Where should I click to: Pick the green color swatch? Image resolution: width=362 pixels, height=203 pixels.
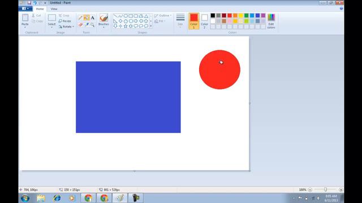247,15
